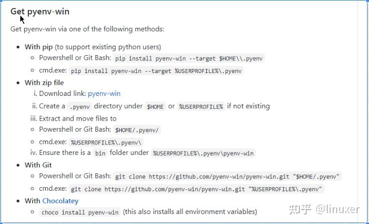This screenshot has width=369, height=224.
Task: Click the 知乎 @linuxer watermark
Action: [x=324, y=209]
